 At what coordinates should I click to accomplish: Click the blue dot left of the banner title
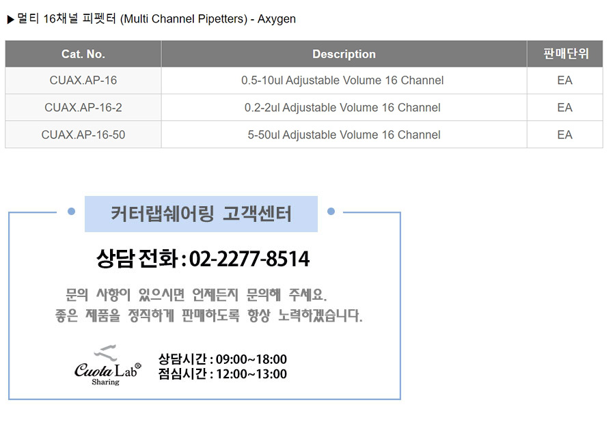71,212
